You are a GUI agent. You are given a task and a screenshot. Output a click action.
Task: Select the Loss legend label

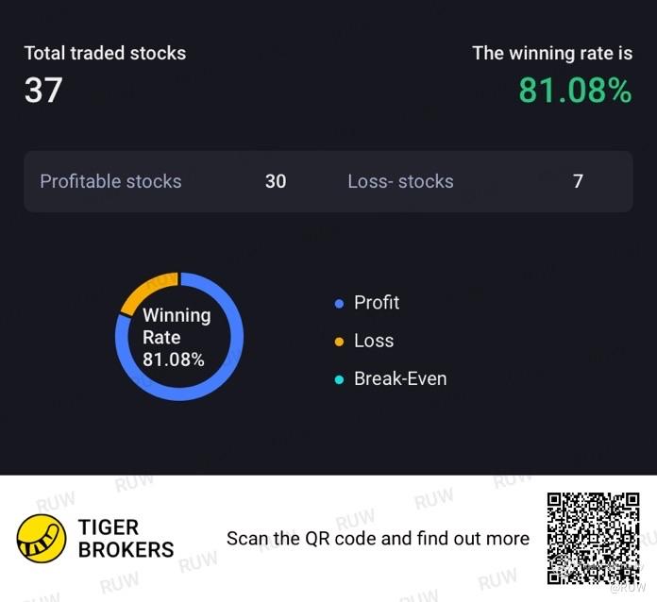coord(374,341)
